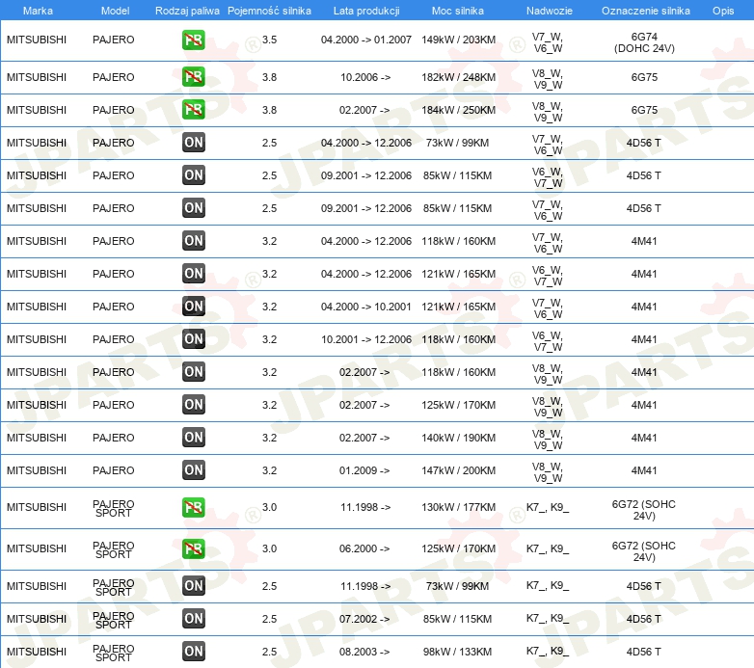Click the Marka column header
Screen dimensions: 754x668
point(38,11)
